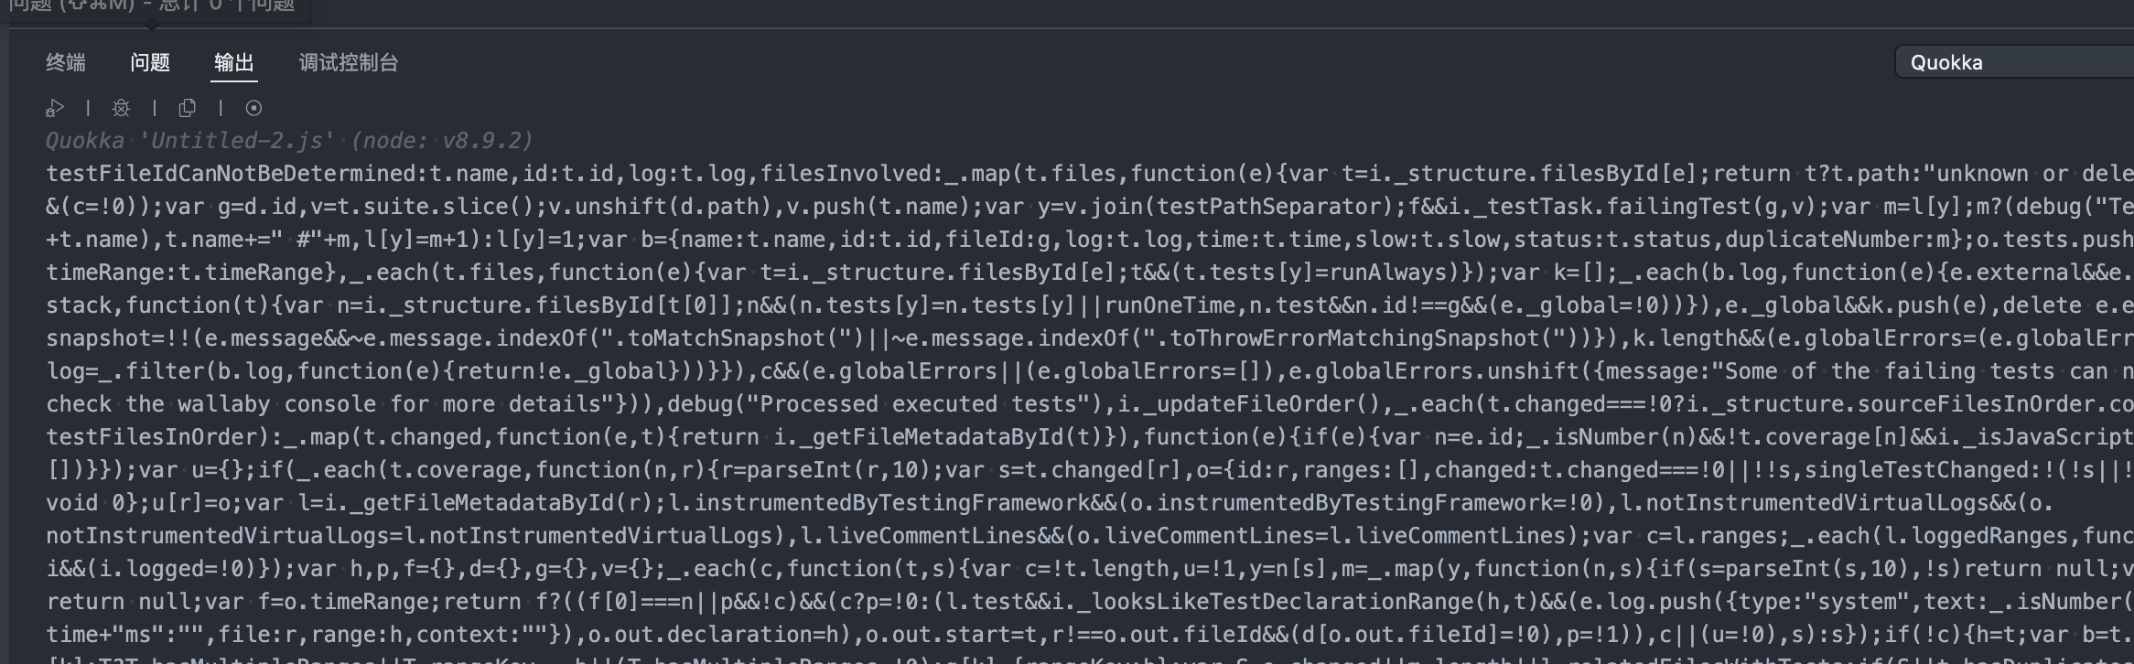The height and width of the screenshot is (664, 2134).
Task: Click the word testFileIdCanNotBeDetermined in the output
Action: [x=232, y=173]
